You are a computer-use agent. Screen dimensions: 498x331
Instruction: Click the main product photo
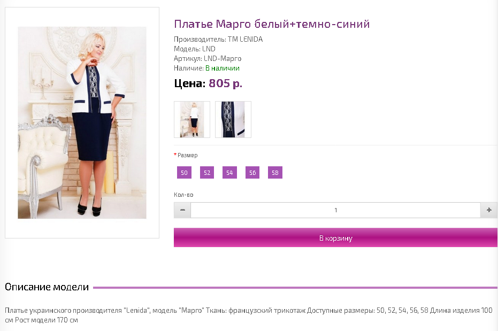point(82,122)
